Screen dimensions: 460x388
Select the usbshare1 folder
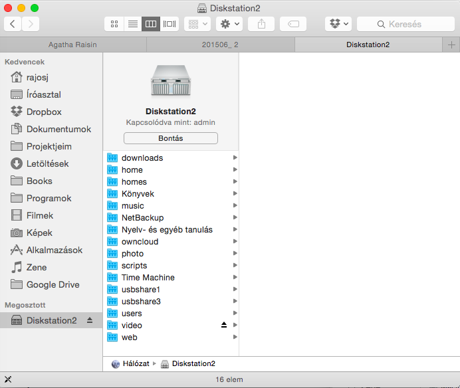tap(171, 290)
